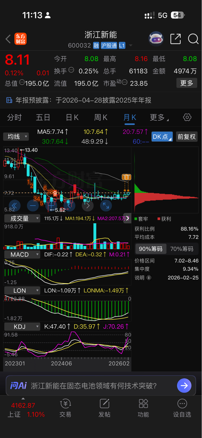Zoom out chart with minus button
The width and height of the screenshot is (202, 438).
[33, 206]
